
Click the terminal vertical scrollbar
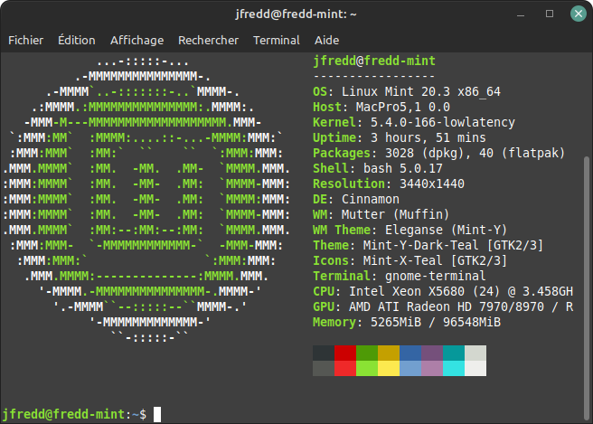pos(587,289)
